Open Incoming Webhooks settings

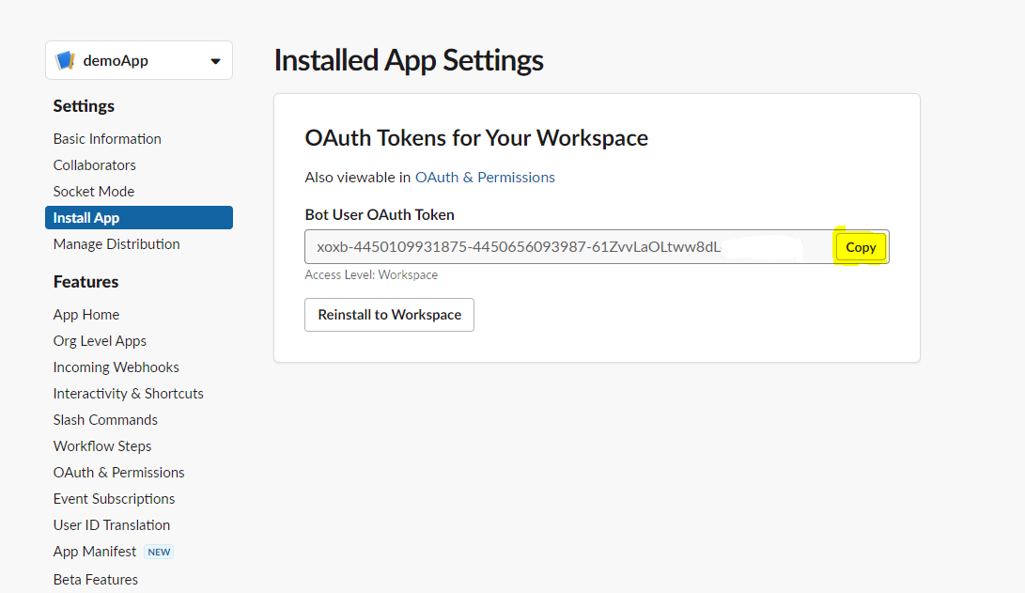116,367
